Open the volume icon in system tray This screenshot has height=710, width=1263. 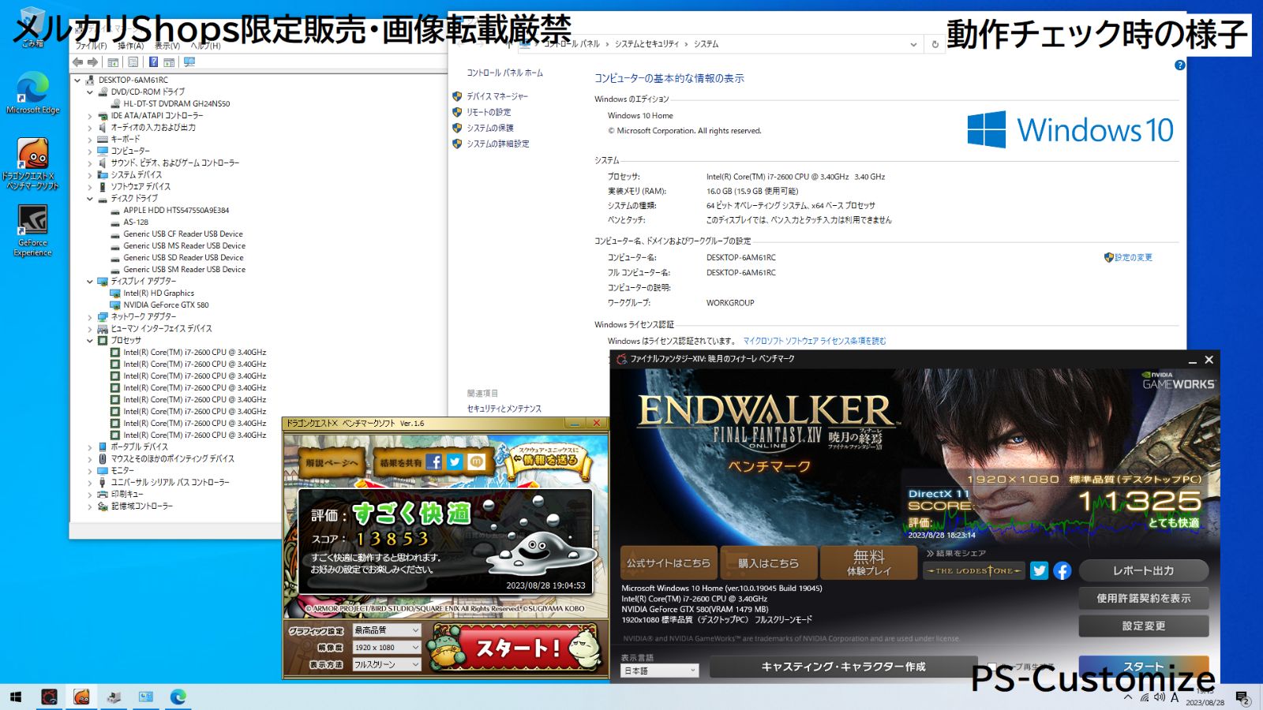point(1159,697)
